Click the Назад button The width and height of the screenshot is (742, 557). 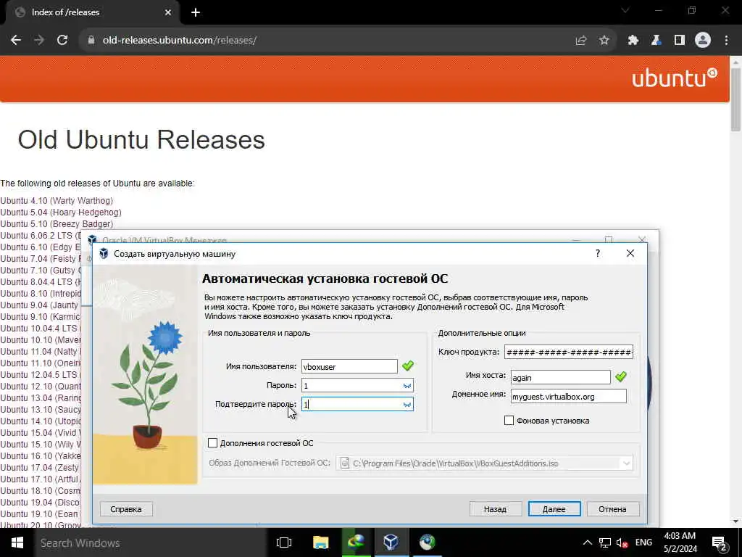[x=496, y=509]
